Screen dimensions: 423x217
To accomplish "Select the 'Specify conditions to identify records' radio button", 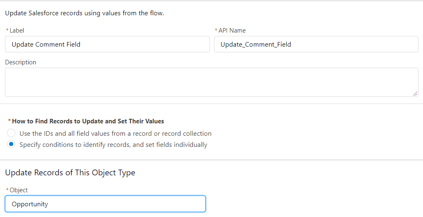I will pyautogui.click(x=11, y=144).
